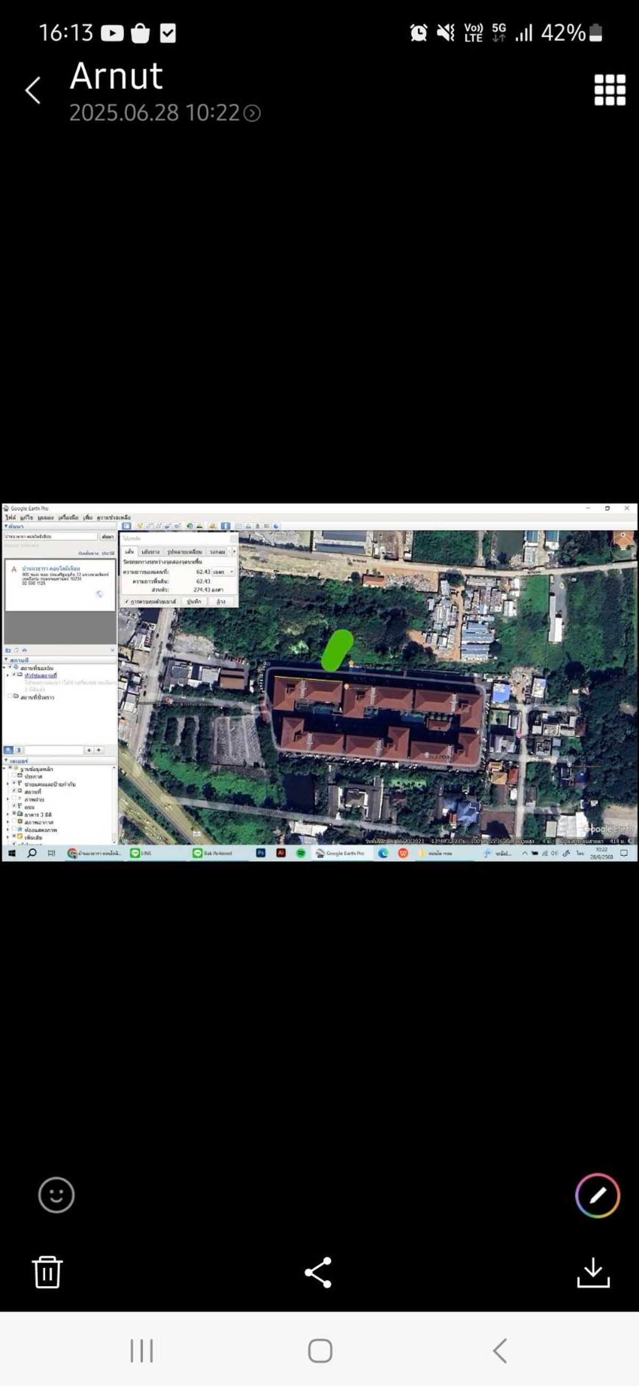Click the sunlight toolbar icon
Viewport: 639px width, 1386px height.
[x=199, y=526]
